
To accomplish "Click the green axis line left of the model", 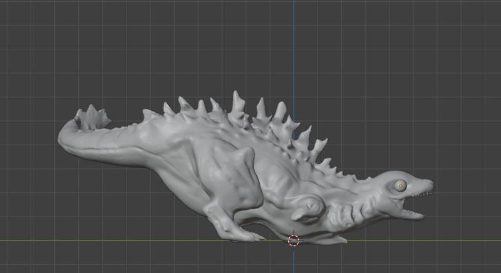I will point(94,240).
